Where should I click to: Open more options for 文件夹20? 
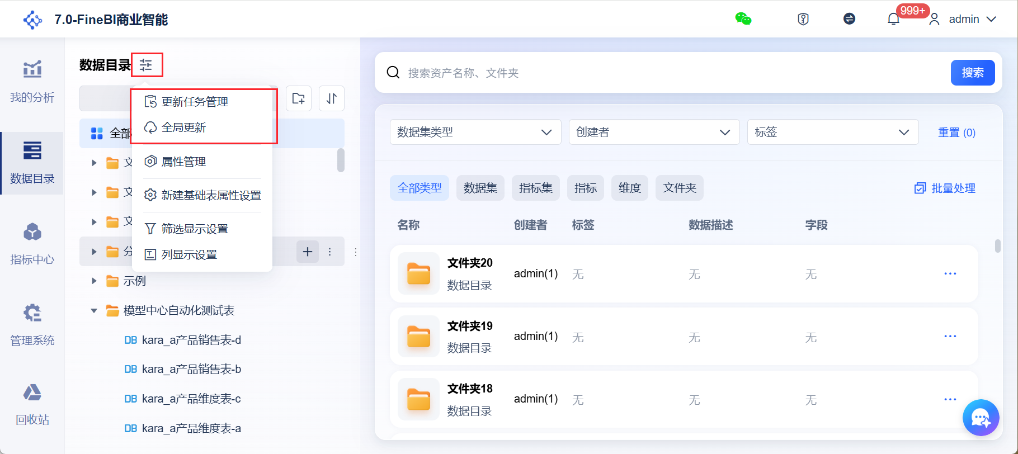950,273
